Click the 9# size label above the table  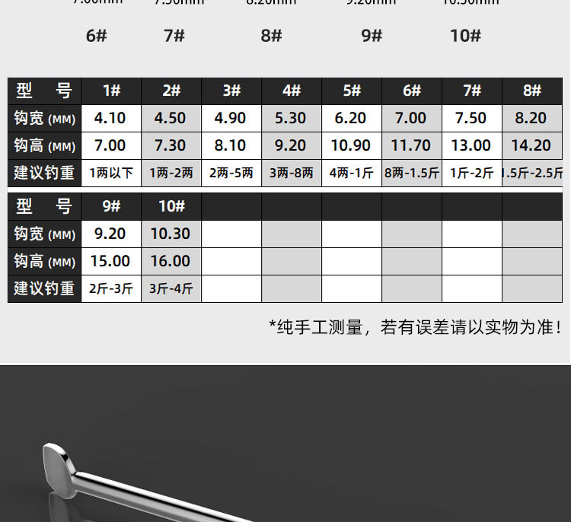click(x=372, y=36)
